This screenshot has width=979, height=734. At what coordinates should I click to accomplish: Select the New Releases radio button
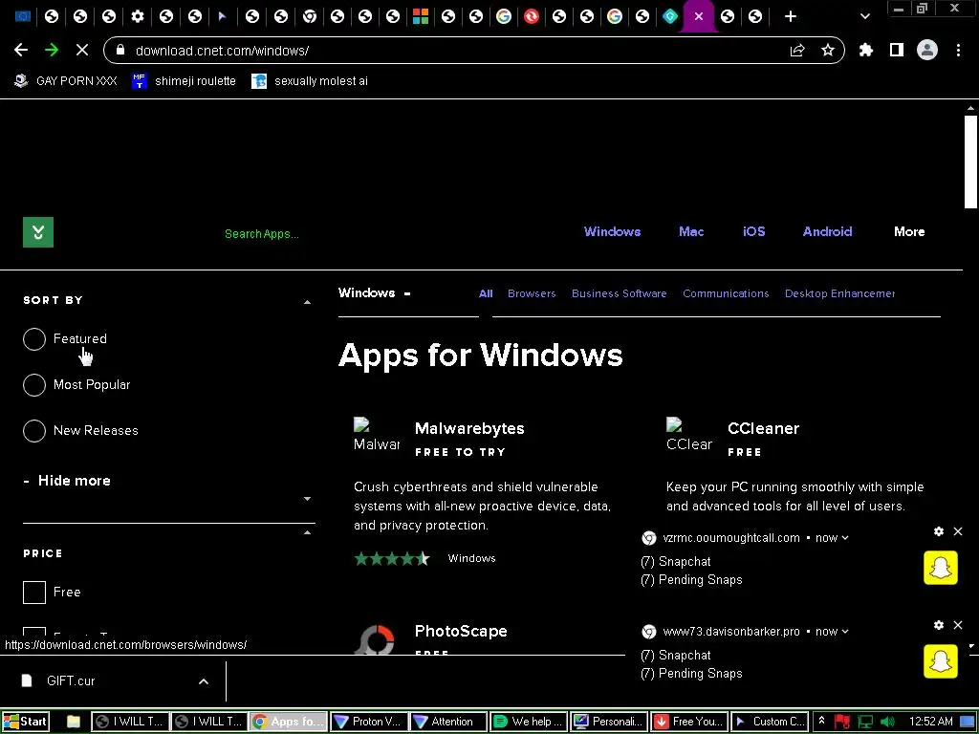click(34, 431)
